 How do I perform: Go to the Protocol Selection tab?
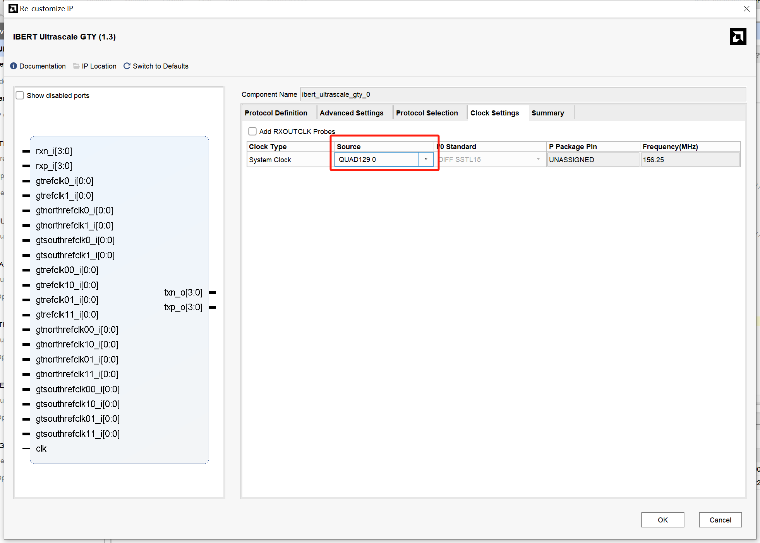tap(427, 113)
